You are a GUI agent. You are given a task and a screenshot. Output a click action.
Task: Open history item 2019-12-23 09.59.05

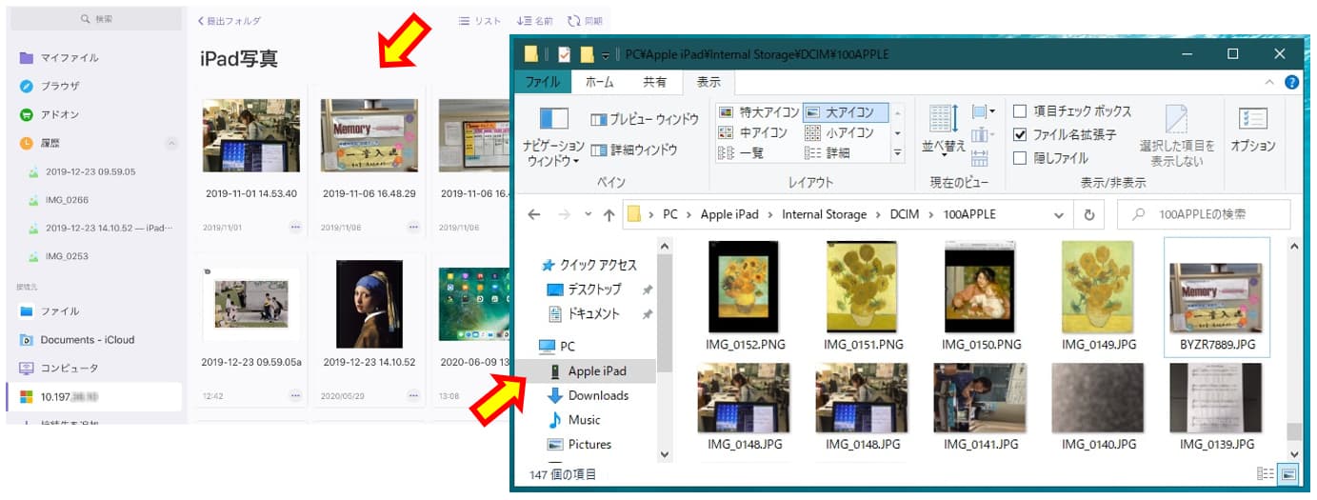pos(90,172)
